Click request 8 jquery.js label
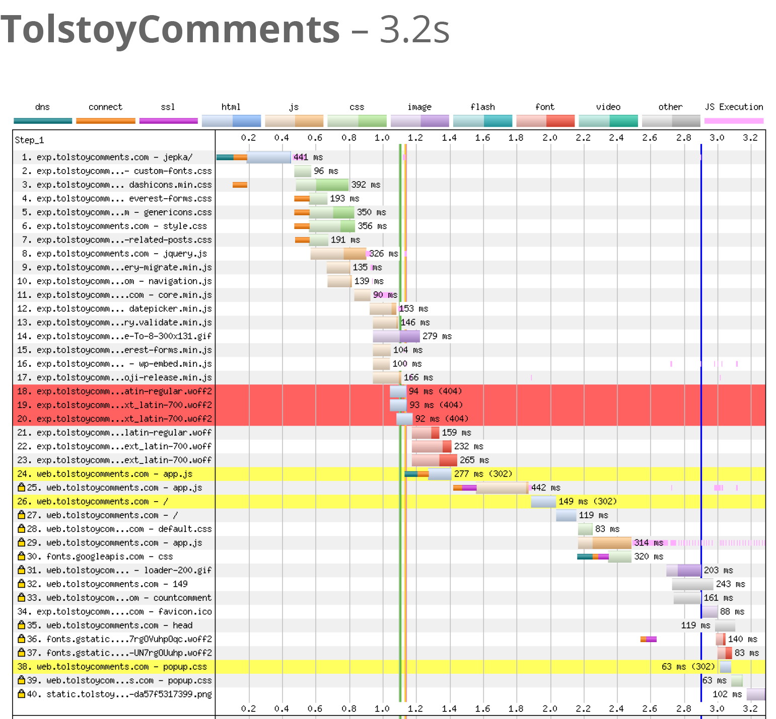Viewport: 776px width, 719px height. click(114, 254)
